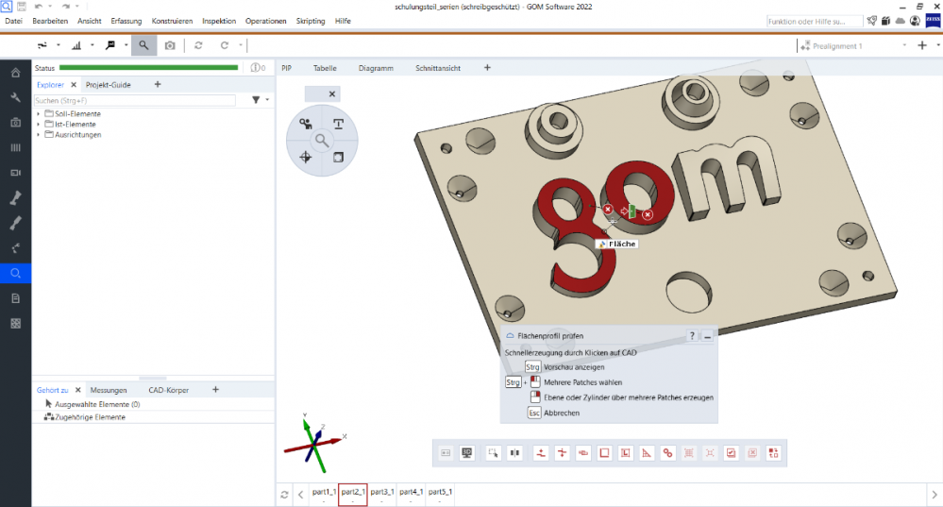Click the camera snapshot icon in top toolbar
The width and height of the screenshot is (943, 507).
170,45
